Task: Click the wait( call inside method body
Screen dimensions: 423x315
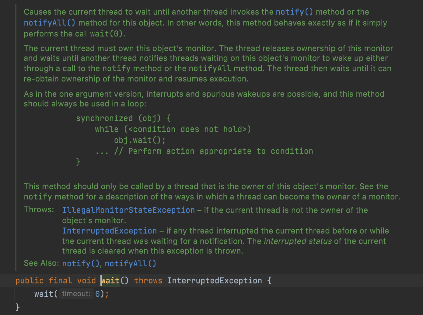Action: [46, 294]
